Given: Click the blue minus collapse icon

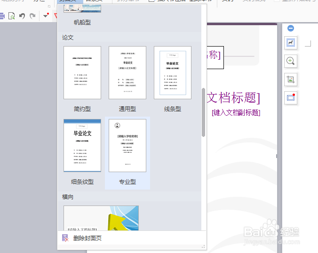Looking at the screenshot, I should coord(291,28).
